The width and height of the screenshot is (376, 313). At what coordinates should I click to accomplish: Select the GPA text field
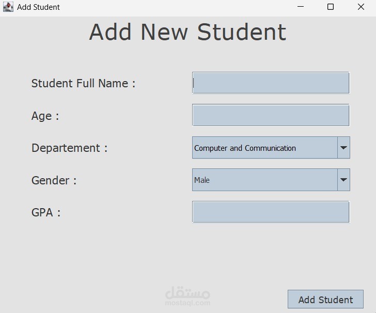271,212
